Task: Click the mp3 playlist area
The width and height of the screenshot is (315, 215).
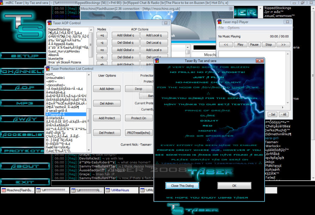Action: pos(252,78)
